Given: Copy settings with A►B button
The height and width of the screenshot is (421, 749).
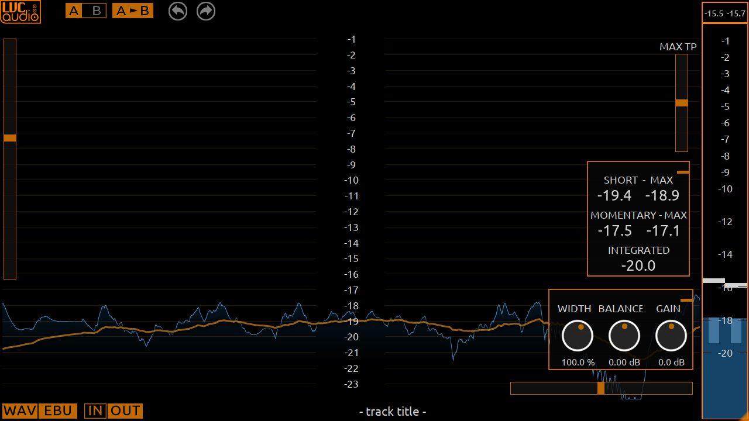Looking at the screenshot, I should [132, 11].
